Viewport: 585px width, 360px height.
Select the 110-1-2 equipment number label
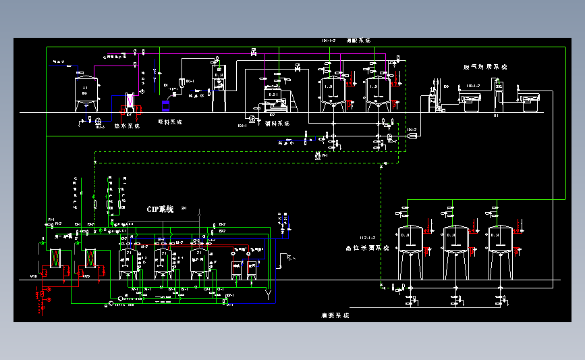(x=473, y=86)
